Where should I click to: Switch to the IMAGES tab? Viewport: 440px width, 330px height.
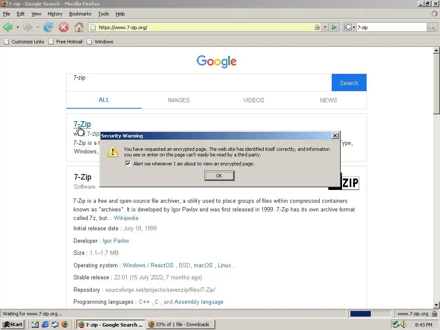coord(179,100)
